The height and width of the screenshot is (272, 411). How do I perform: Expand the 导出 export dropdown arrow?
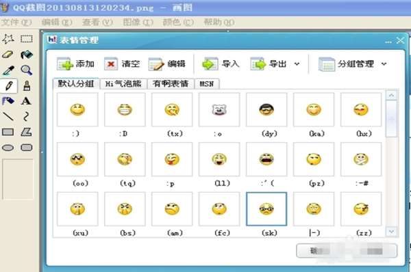coord(297,64)
